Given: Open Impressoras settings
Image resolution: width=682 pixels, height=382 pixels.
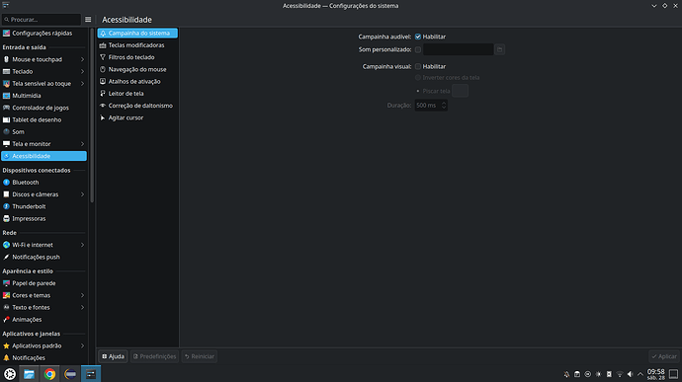Looking at the screenshot, I should 43,218.
